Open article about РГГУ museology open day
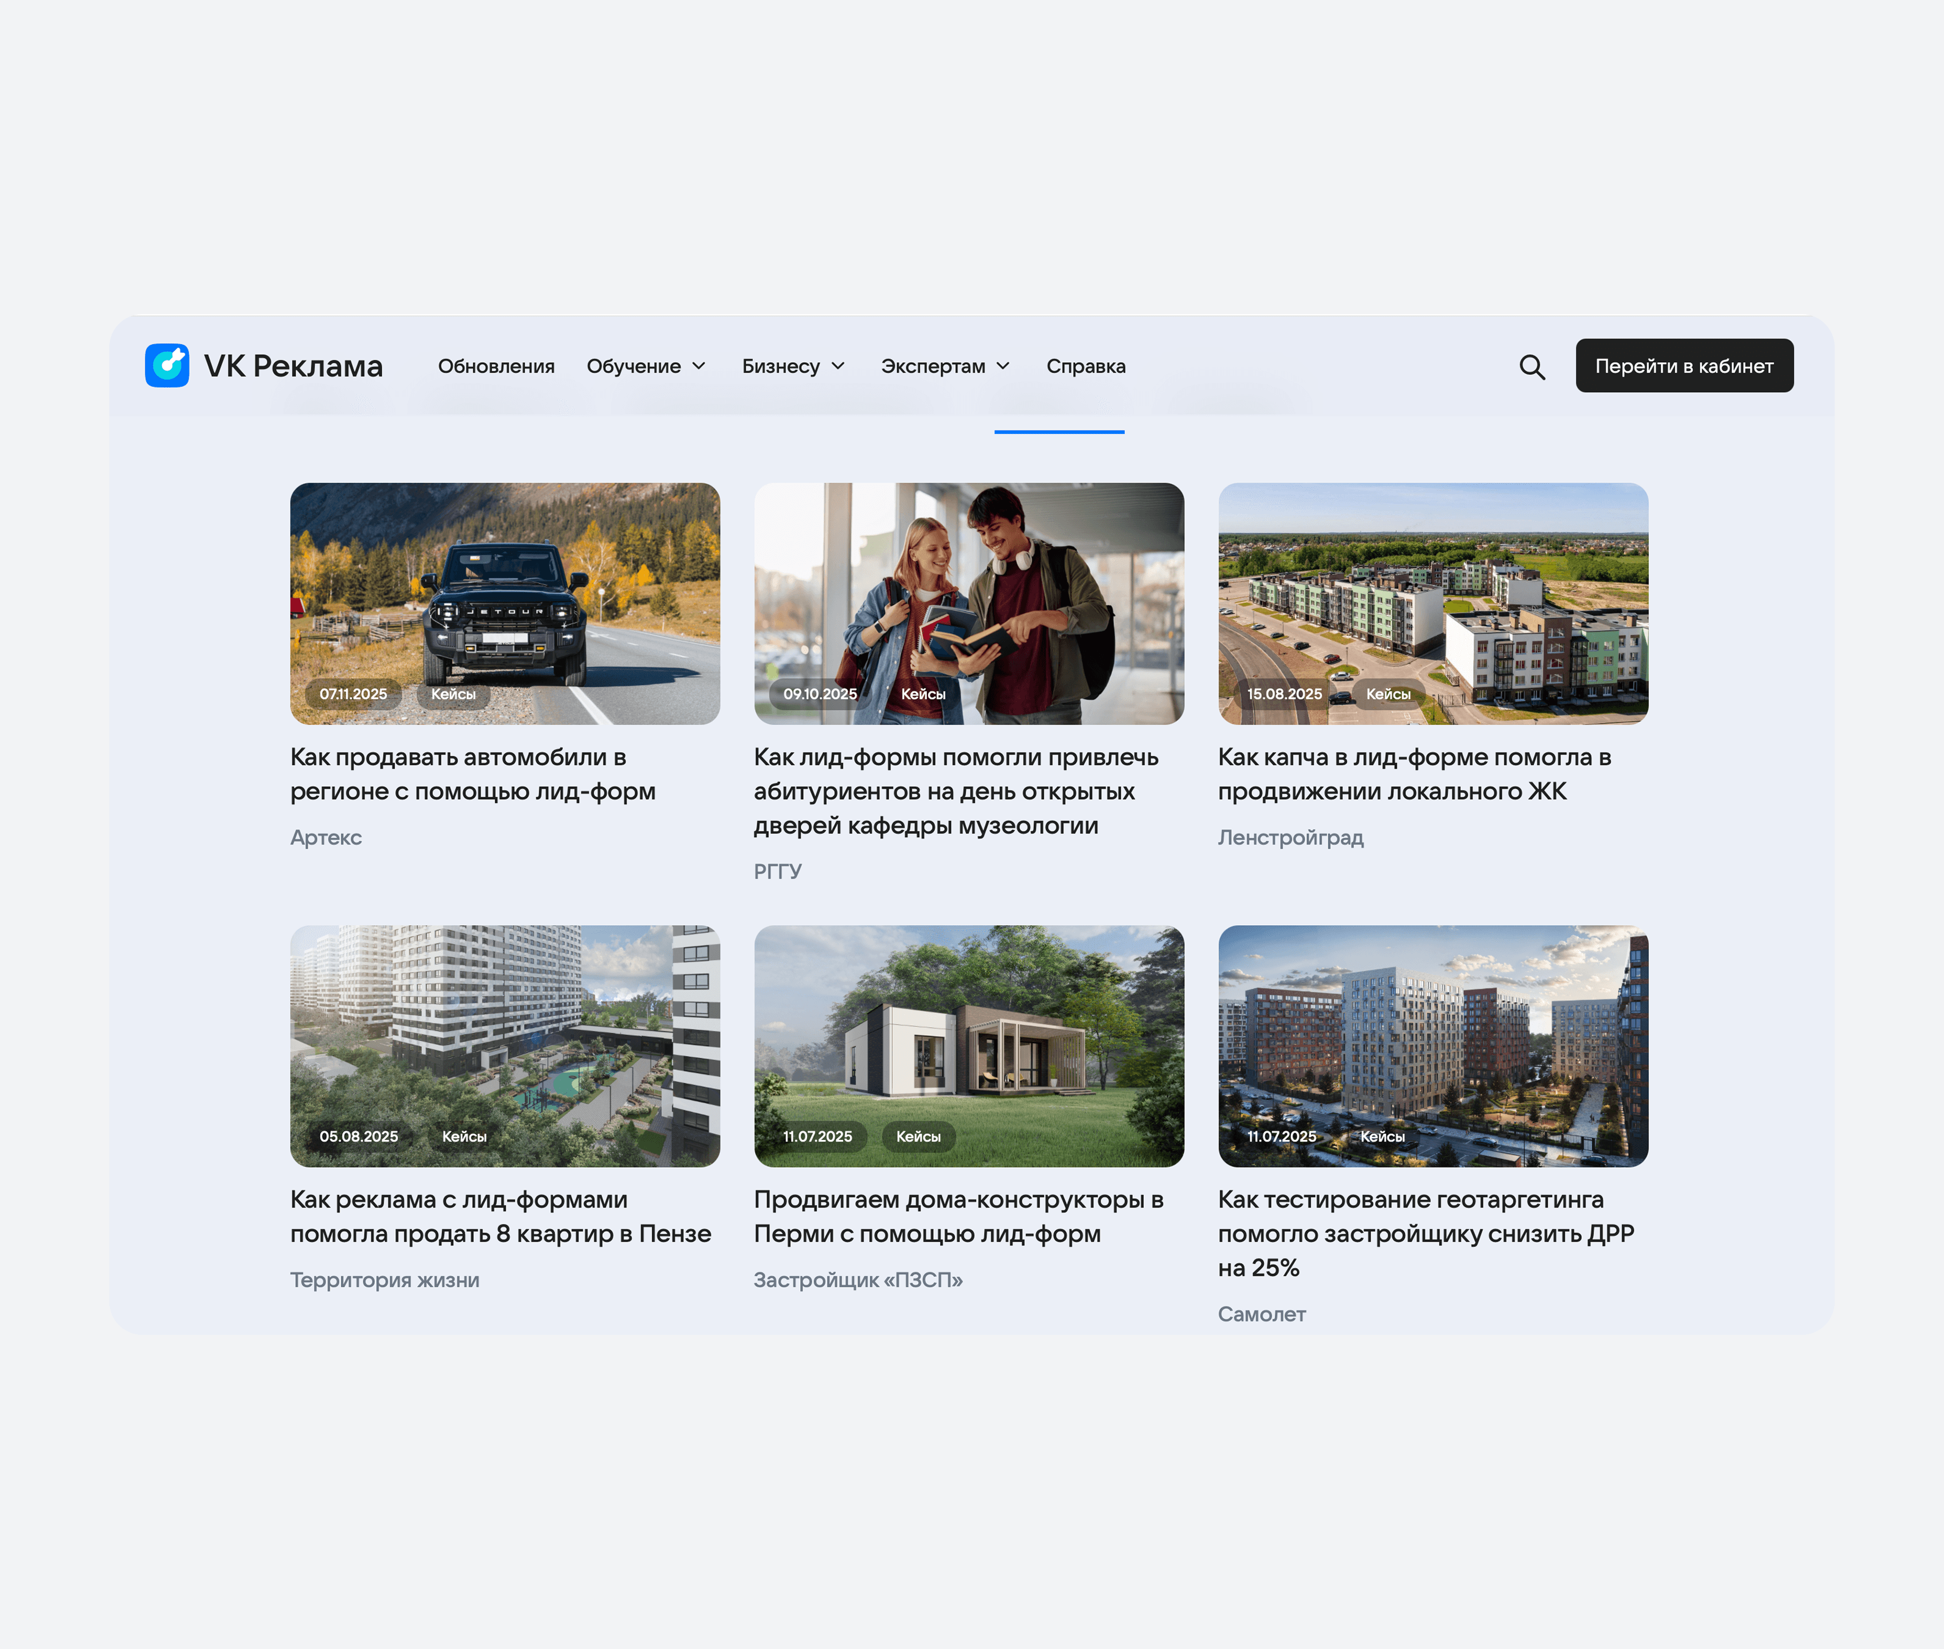The image size is (1944, 1649). 955,791
